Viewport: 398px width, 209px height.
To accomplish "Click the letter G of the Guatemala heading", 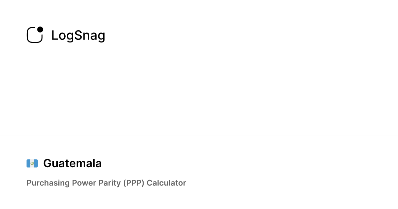I will (x=47, y=163).
